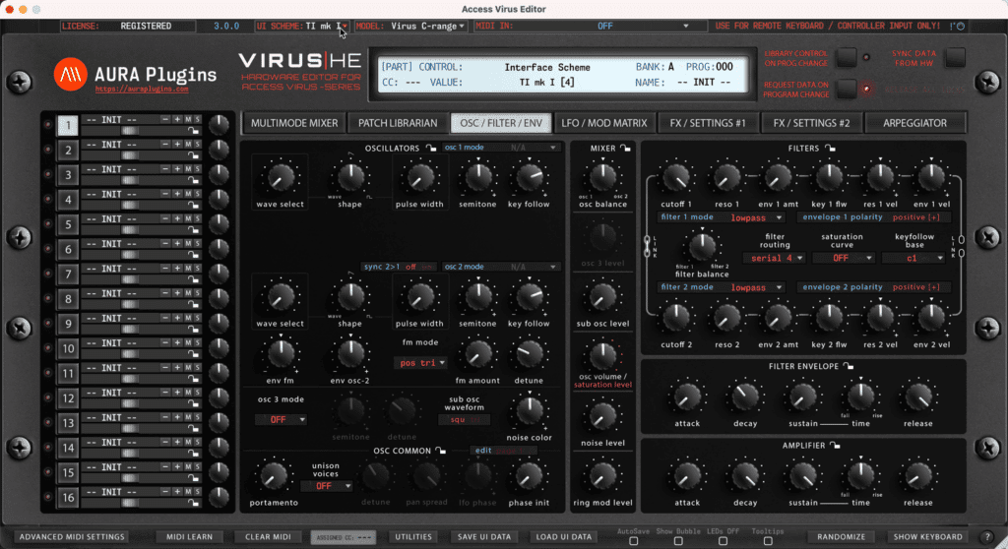
Task: Switch to the MULTIMODE MIXER tab
Action: coord(294,123)
